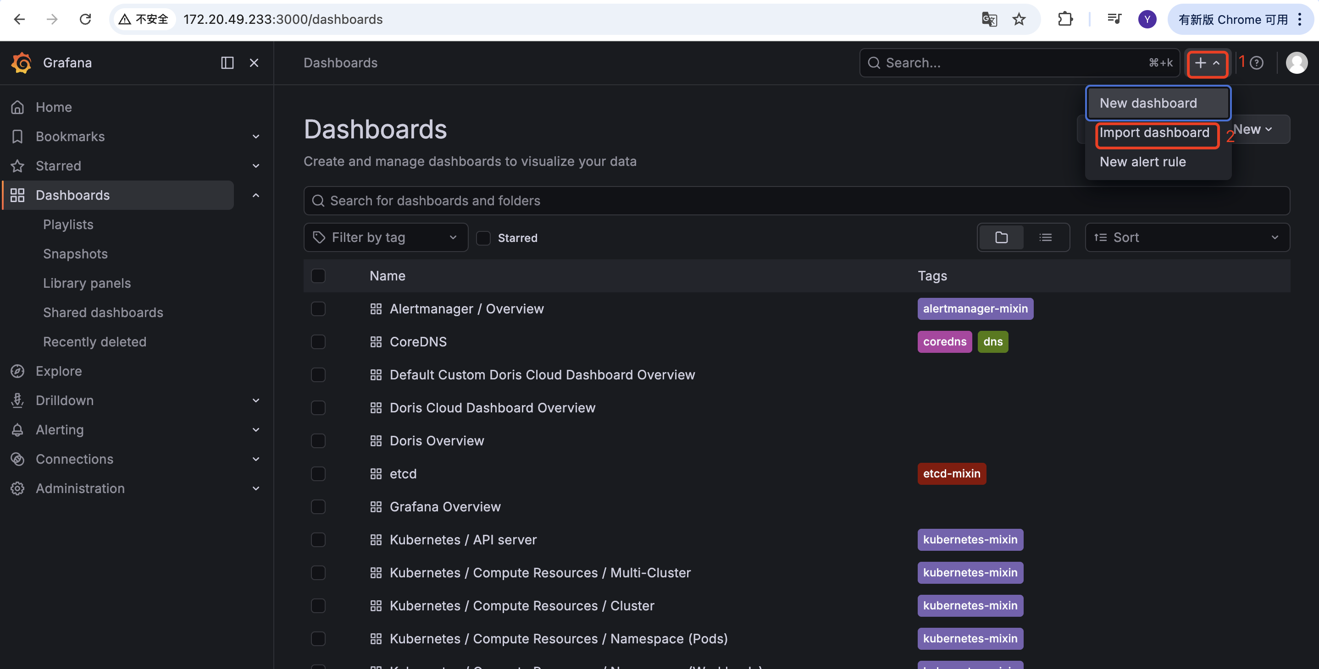Screen dimensions: 1319x669
Task: Click the Google Translate icon in address bar
Action: [x=989, y=19]
